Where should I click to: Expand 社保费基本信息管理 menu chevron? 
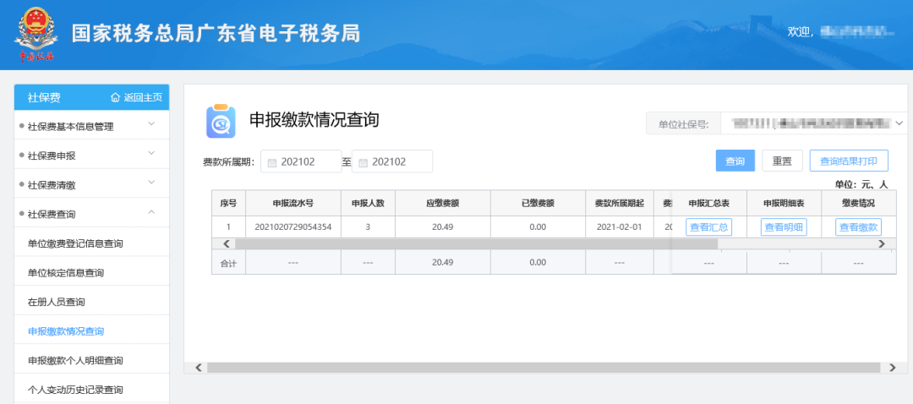click(151, 123)
